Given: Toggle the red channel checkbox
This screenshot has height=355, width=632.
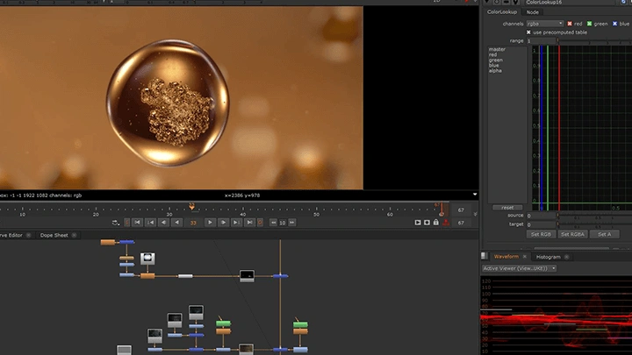Looking at the screenshot, I should coord(570,24).
